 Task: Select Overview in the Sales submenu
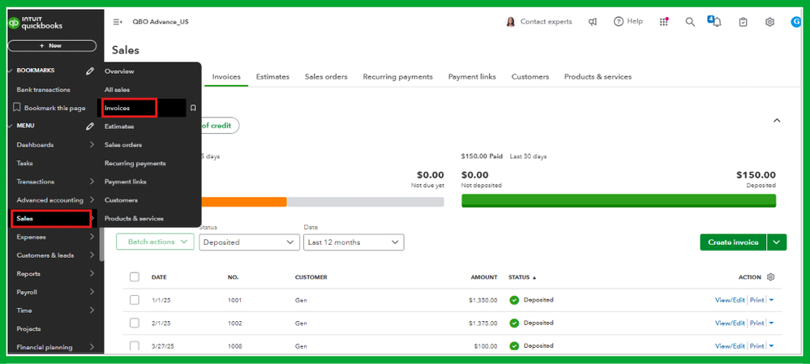tap(119, 71)
